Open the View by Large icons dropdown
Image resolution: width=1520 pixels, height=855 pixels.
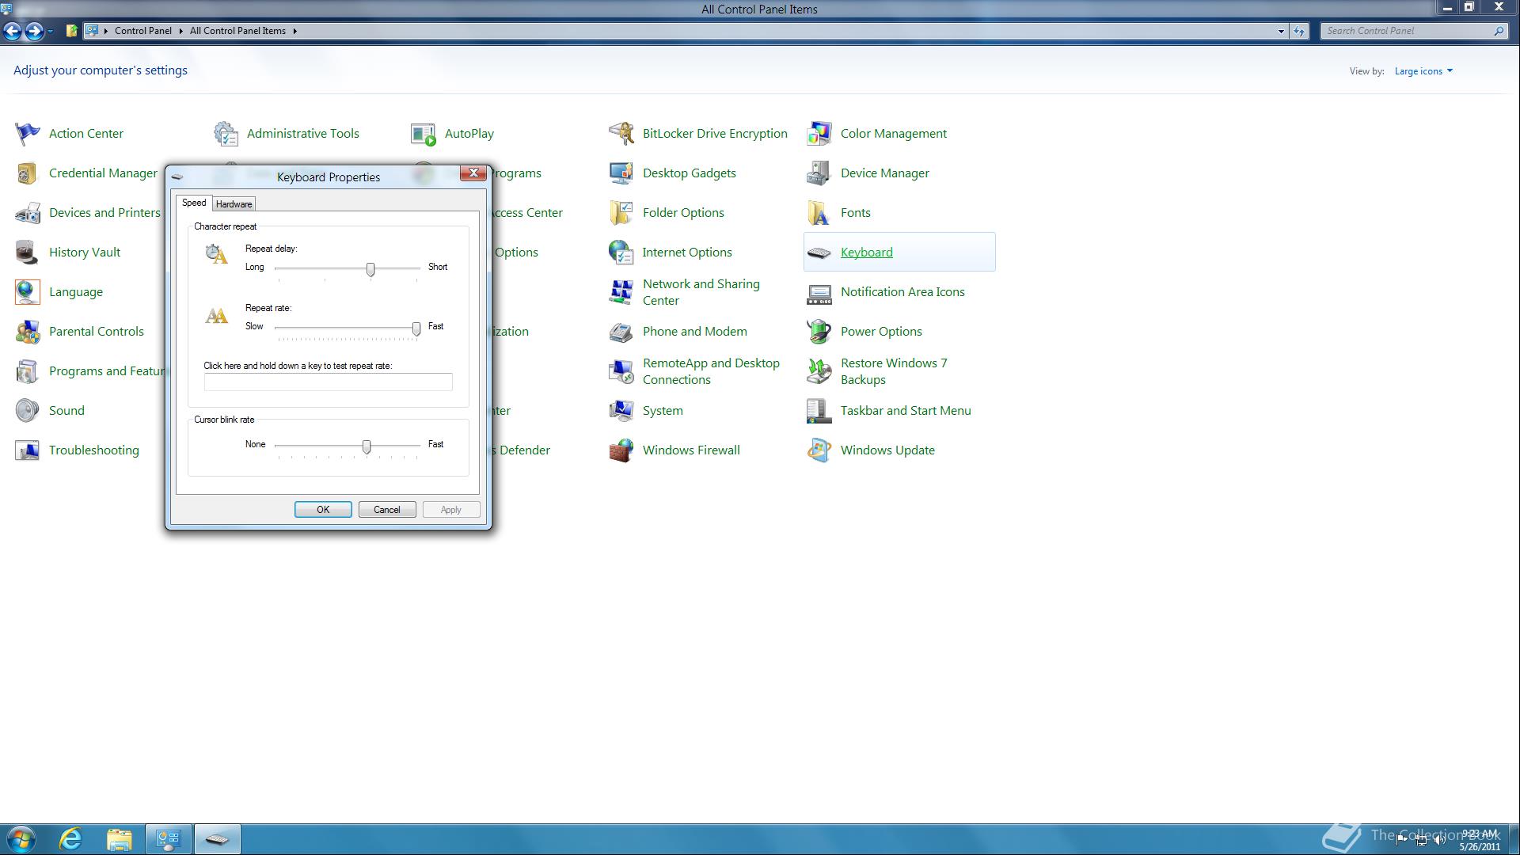(x=1423, y=71)
